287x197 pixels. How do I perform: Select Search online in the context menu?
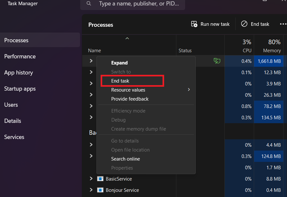click(x=125, y=159)
